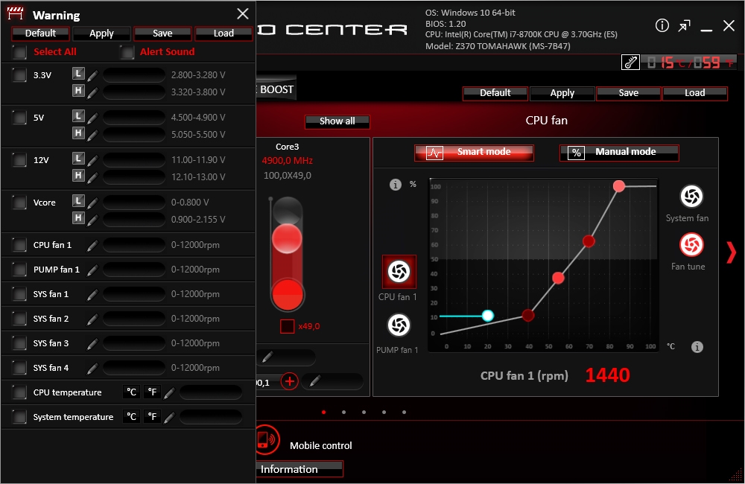Check the 12V warning checkbox
The image size is (745, 484).
[x=19, y=160]
